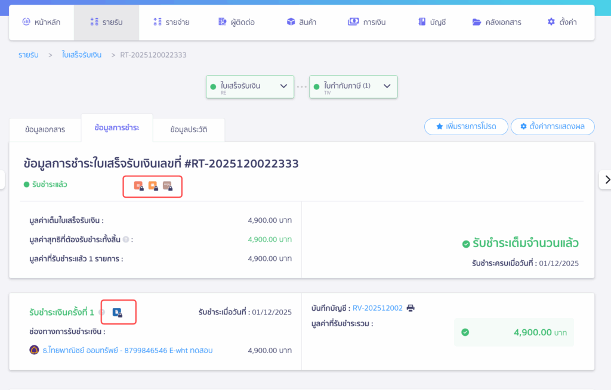Click the locked void/cancel document icon
611x390 pixels.
(168, 186)
